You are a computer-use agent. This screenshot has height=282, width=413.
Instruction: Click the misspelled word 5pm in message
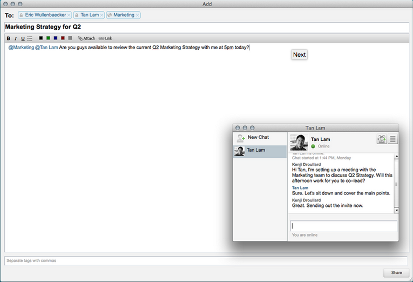[x=228, y=48]
